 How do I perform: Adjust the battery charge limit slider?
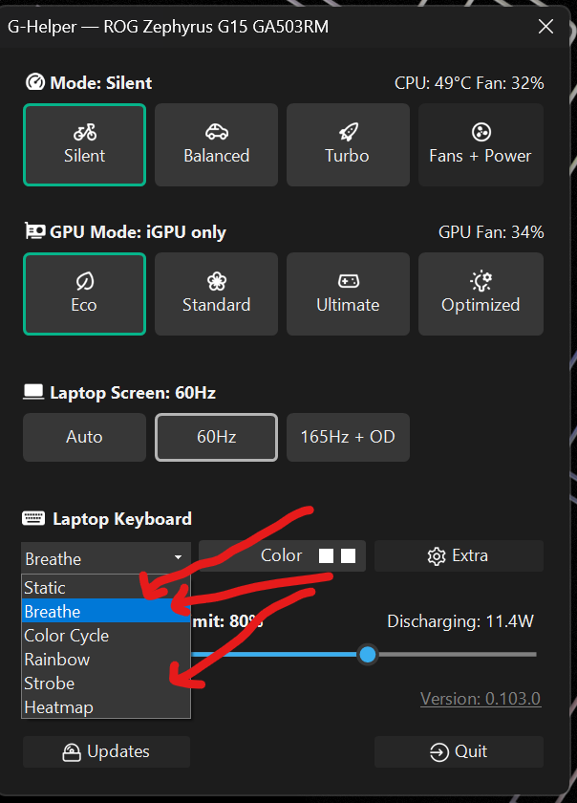pos(368,654)
